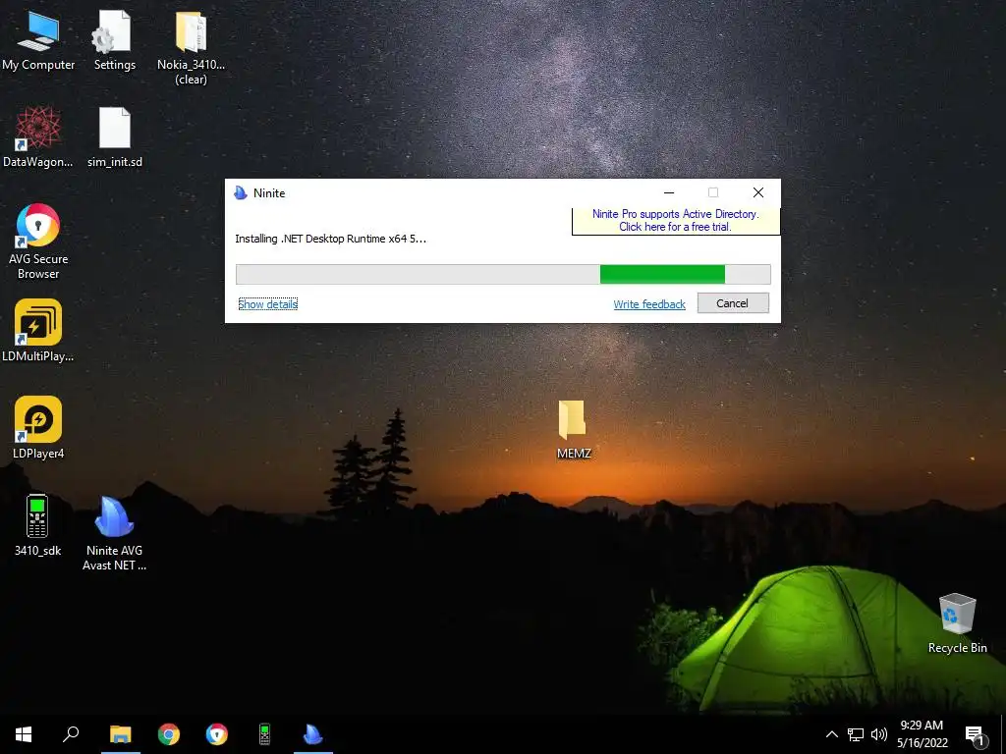Select the MEMZ folder on desktop
Screen dimensions: 1006x754
click(573, 428)
